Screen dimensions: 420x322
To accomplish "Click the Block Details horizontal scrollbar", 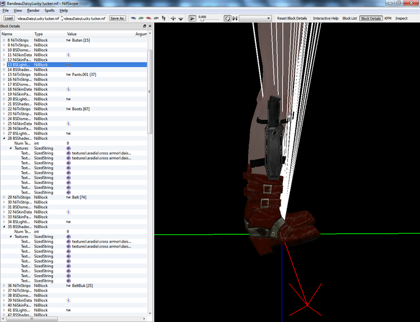I will 32,319.
